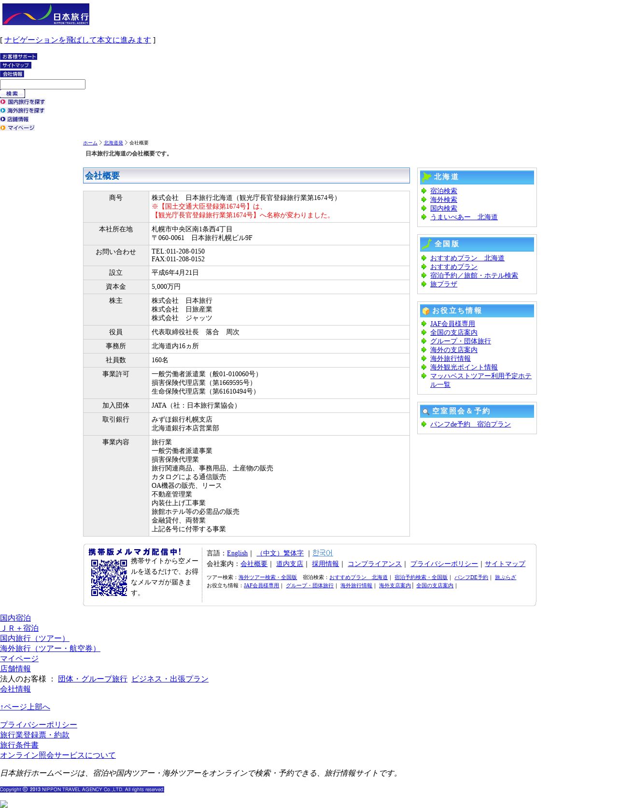Open おすすめプラン 北海道 in 全国版 panel
Screen dimensions: 620x808
click(x=467, y=258)
